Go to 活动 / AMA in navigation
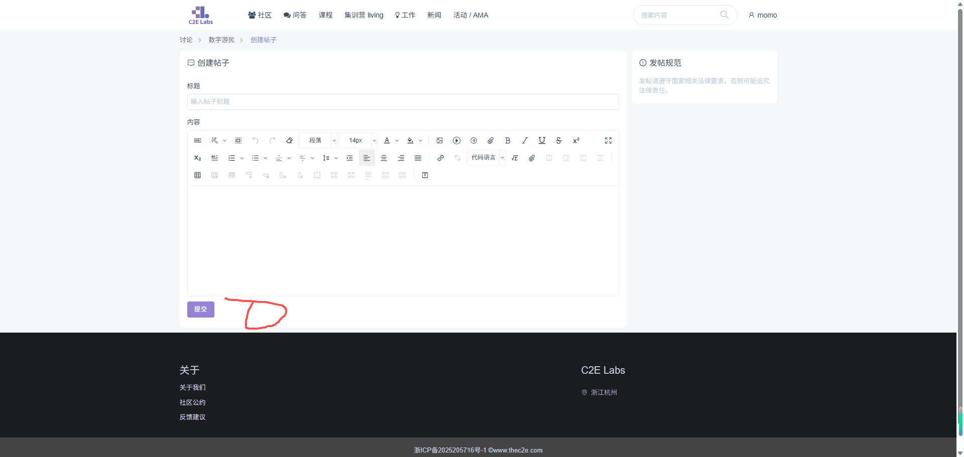Viewport: 964px width, 457px height. (470, 15)
